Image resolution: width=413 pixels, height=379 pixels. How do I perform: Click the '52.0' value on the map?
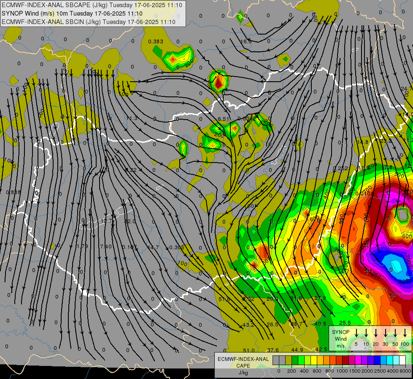point(130,222)
